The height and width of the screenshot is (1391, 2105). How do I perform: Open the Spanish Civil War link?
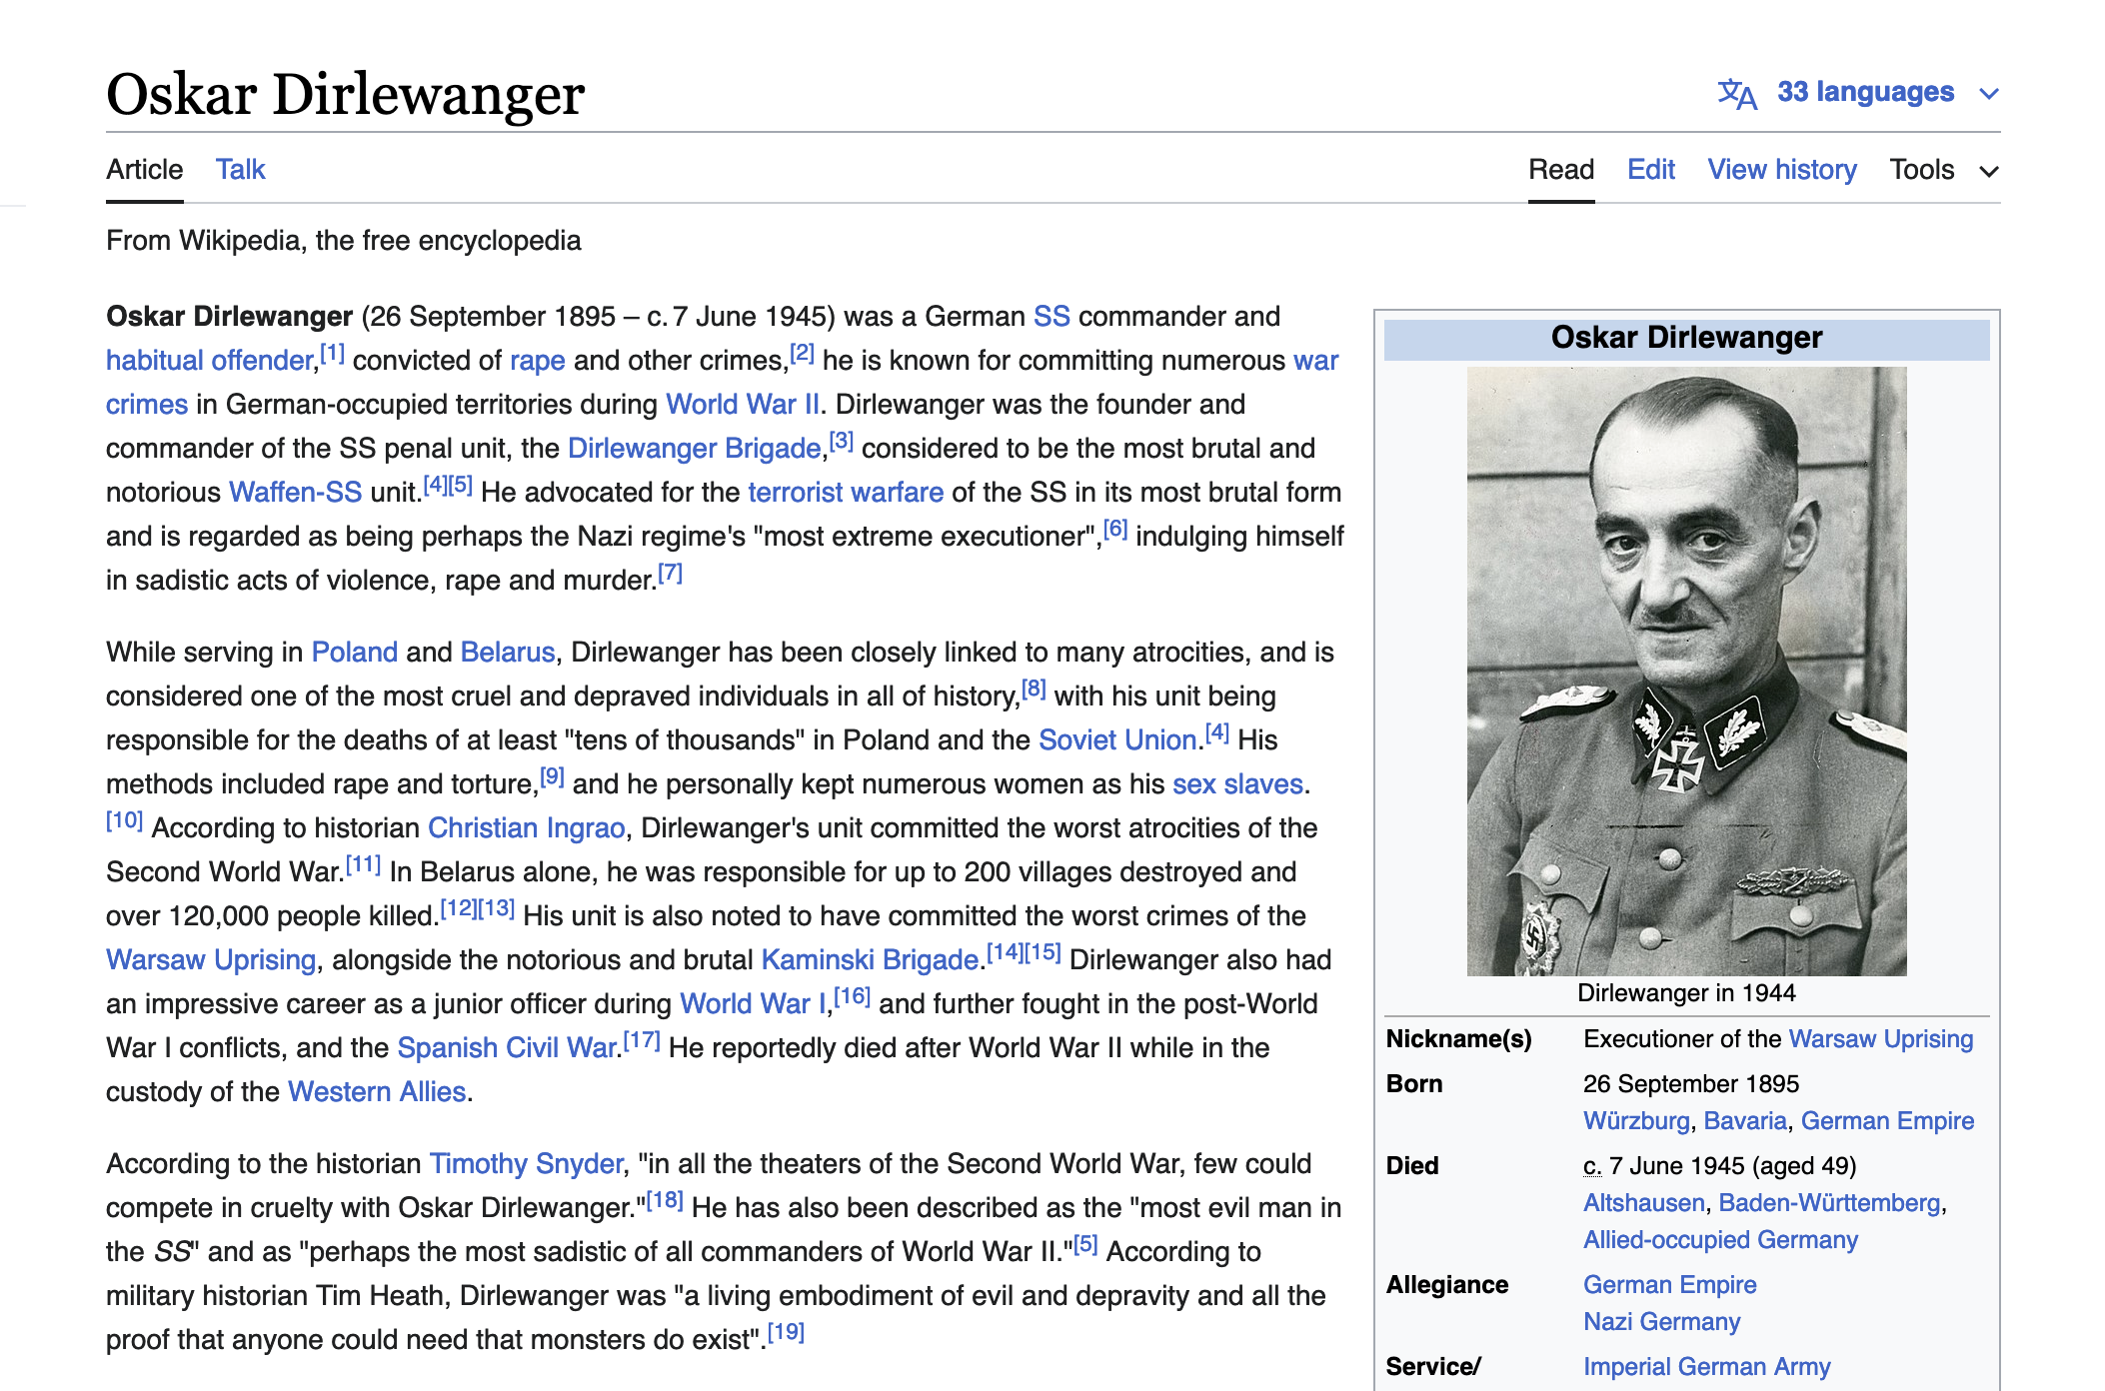coord(507,1048)
